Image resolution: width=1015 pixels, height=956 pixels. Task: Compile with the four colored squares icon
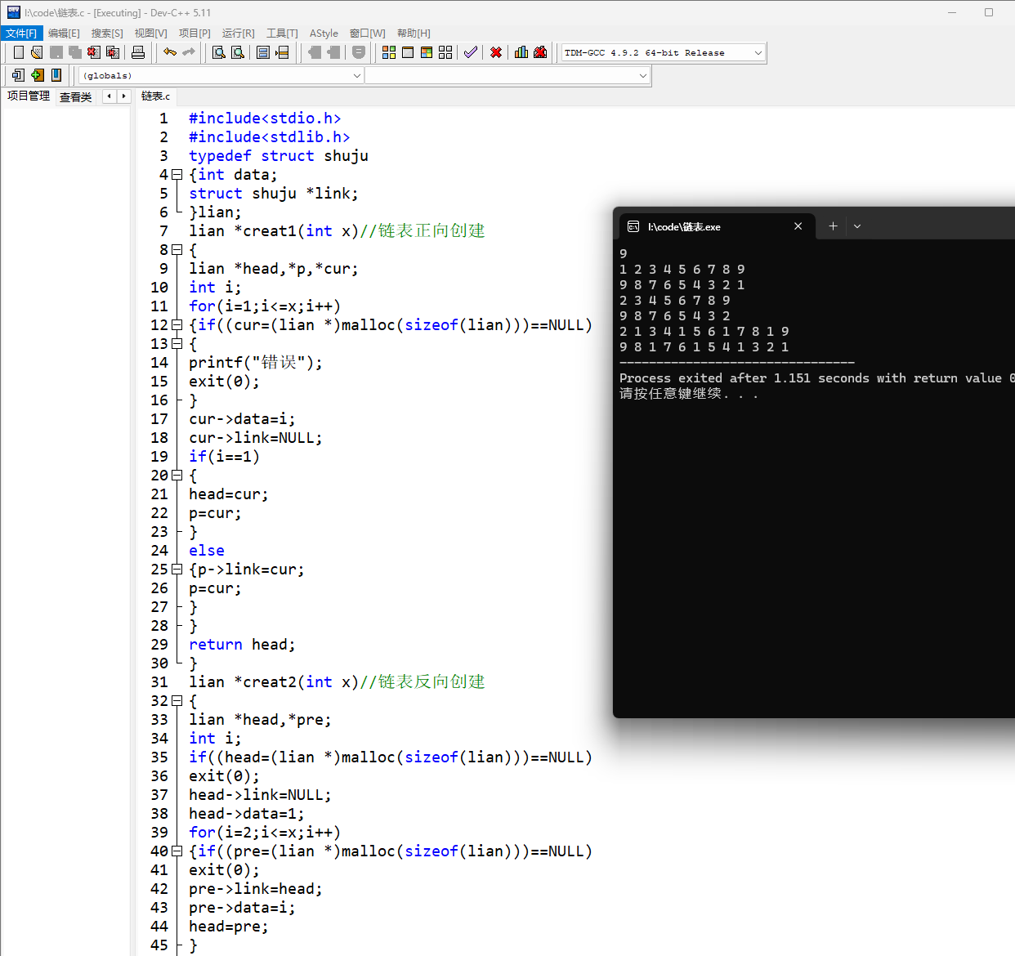[x=389, y=52]
